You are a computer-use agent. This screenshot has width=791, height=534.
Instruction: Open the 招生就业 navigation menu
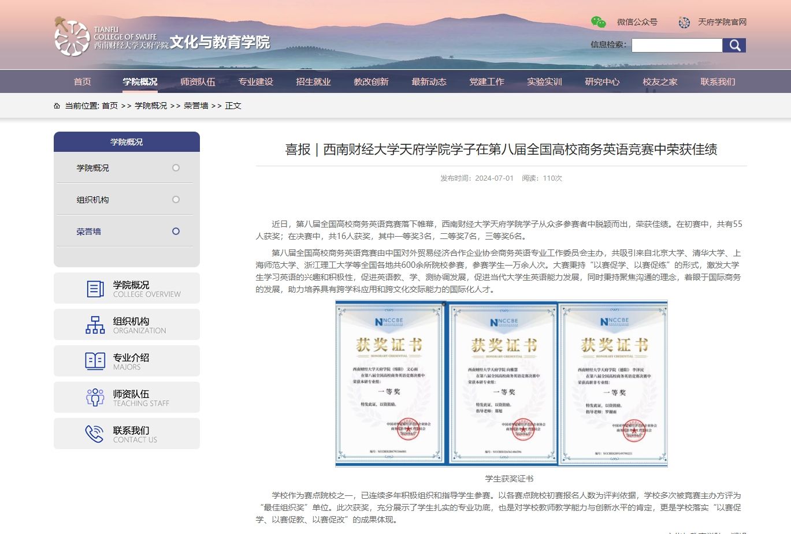click(313, 82)
